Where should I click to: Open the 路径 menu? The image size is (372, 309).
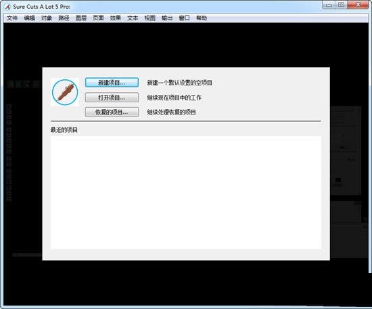[x=64, y=18]
